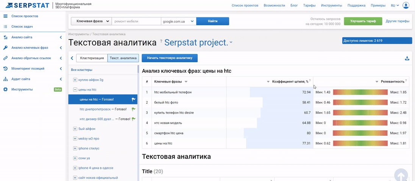Image resolution: width=415 pixels, height=181 pixels.
Task: Click the download export icon
Action: click(407, 58)
